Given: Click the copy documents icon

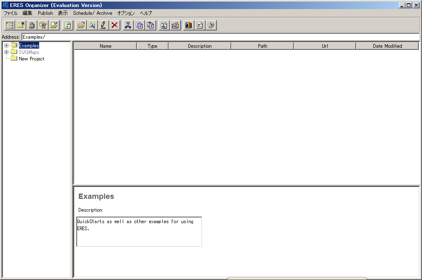Looking at the screenshot, I should coord(139,25).
